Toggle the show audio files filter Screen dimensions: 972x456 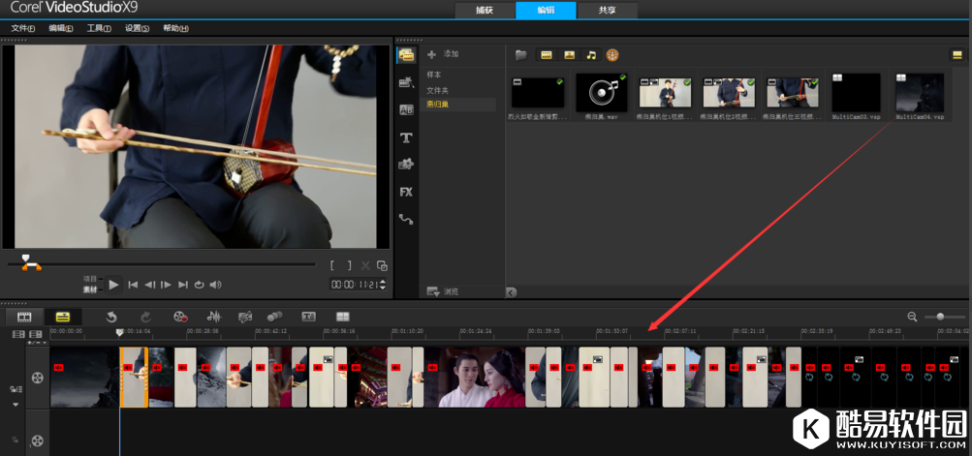coord(590,55)
